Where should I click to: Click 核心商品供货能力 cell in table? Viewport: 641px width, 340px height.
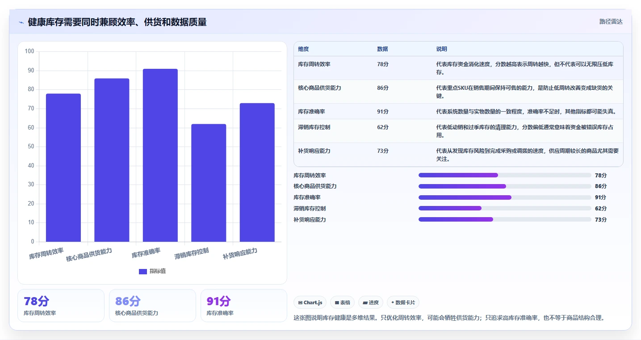pos(320,88)
